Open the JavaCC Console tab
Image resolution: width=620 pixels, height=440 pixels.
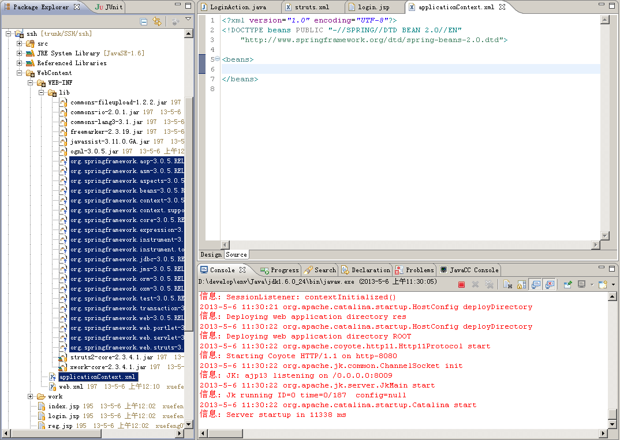point(469,270)
